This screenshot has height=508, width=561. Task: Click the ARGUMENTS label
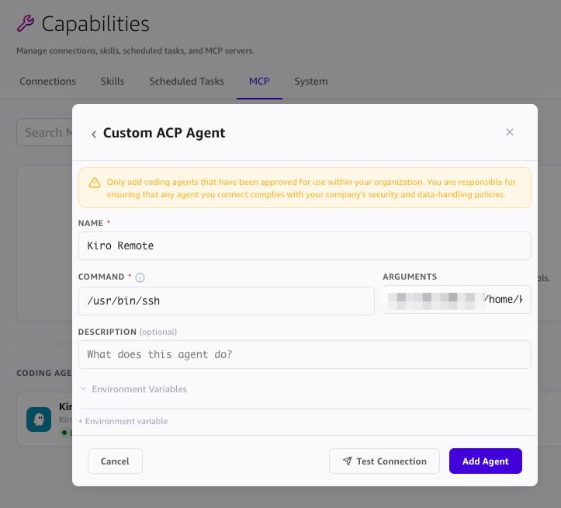pyautogui.click(x=410, y=277)
